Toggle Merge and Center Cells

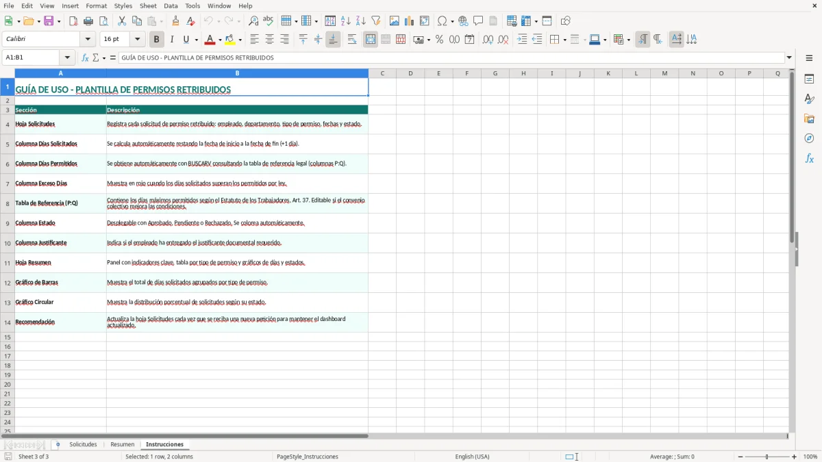[371, 40]
